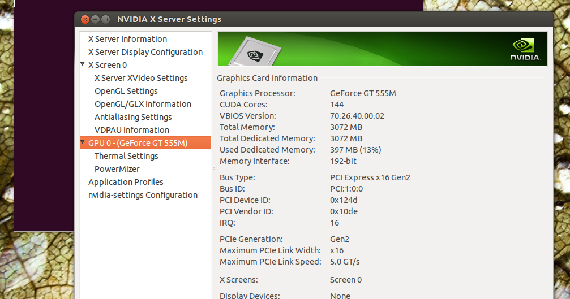This screenshot has width=570, height=299.
Task: Open Thermal Settings page
Action: coord(126,156)
